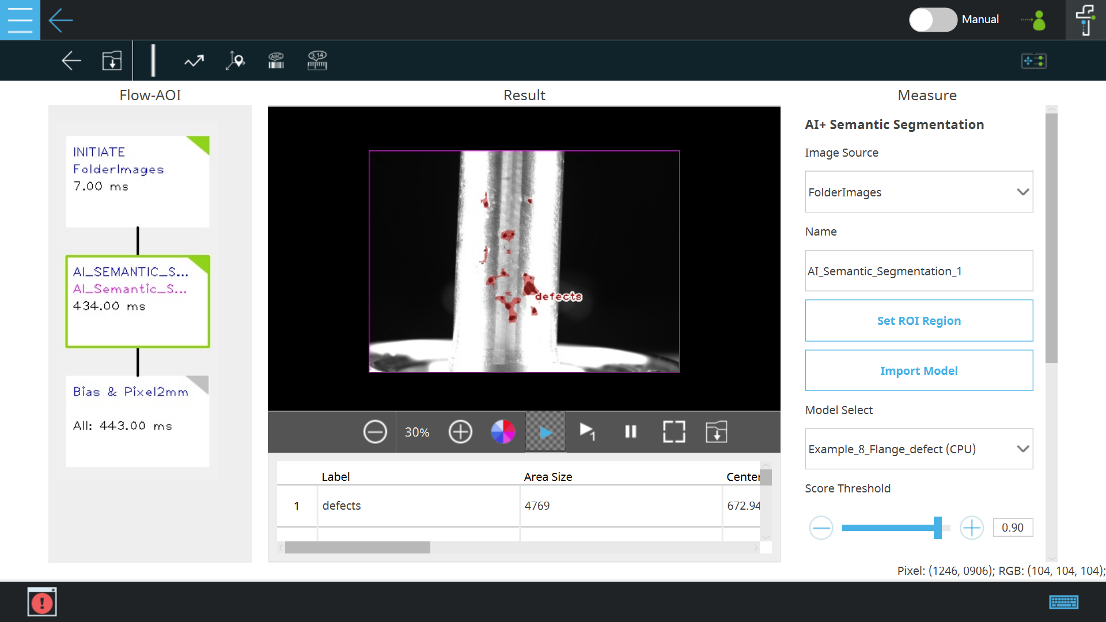Pause the image playback
The width and height of the screenshot is (1106, 622).
631,431
